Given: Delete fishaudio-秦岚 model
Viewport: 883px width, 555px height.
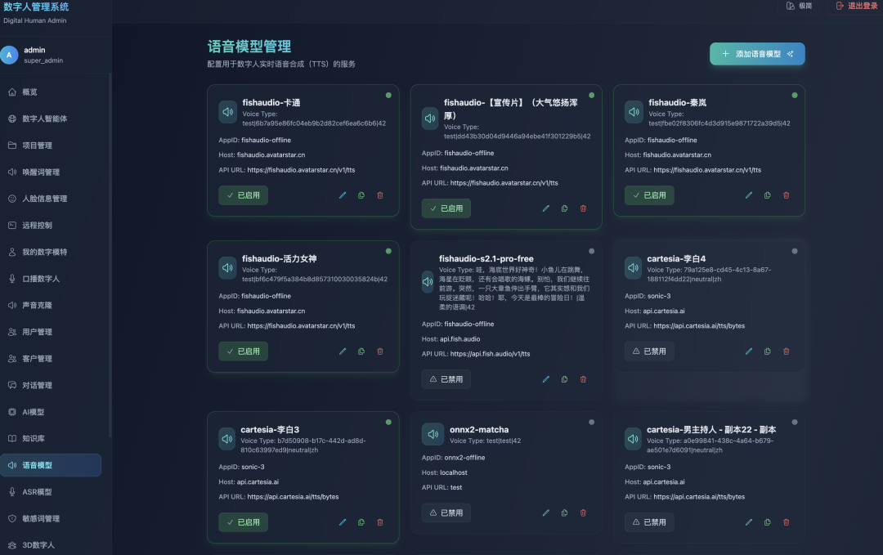Looking at the screenshot, I should pyautogui.click(x=787, y=195).
